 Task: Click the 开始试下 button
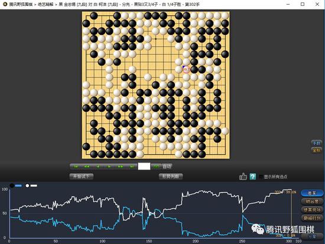coord(82,177)
